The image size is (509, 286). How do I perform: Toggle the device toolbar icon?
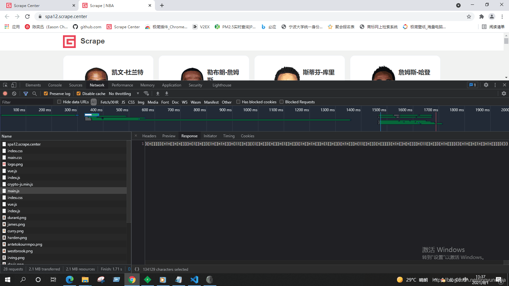coord(14,85)
